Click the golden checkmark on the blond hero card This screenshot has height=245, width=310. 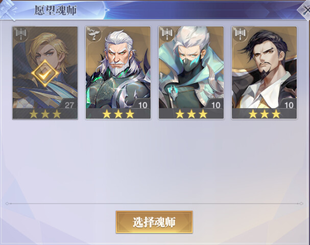coord(45,73)
